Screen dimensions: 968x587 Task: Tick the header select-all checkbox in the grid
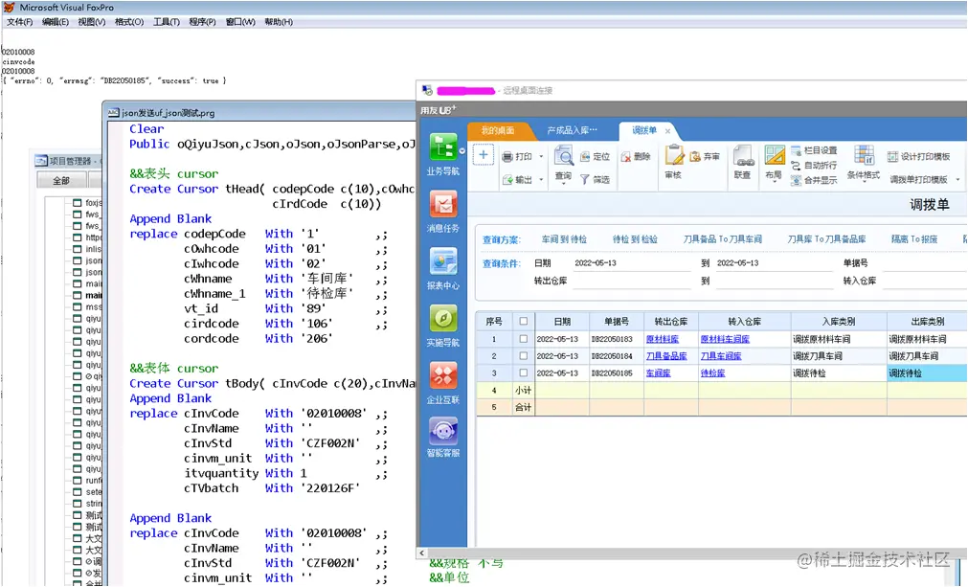coord(524,321)
